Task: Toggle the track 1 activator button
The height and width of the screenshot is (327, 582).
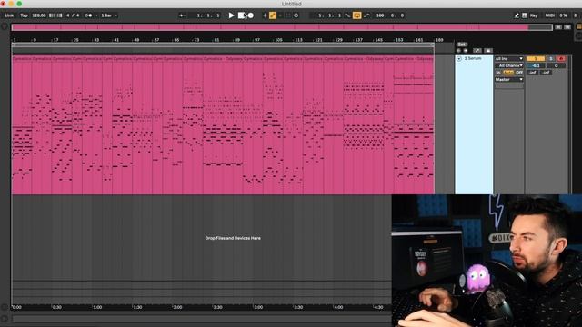Action: pos(536,58)
